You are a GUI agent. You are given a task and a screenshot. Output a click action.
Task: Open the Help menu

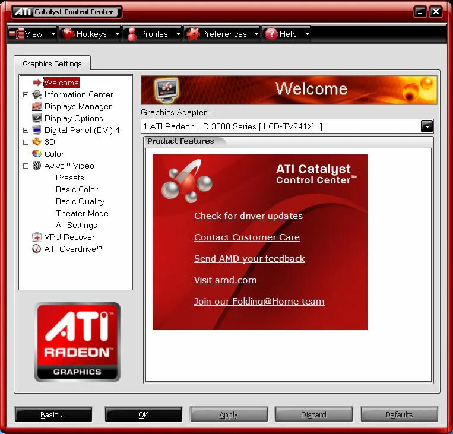[287, 34]
